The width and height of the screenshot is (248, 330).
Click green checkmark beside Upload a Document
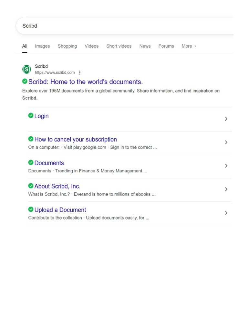[31, 209]
